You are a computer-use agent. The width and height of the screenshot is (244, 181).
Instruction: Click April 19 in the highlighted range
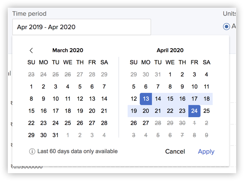click(x=134, y=111)
